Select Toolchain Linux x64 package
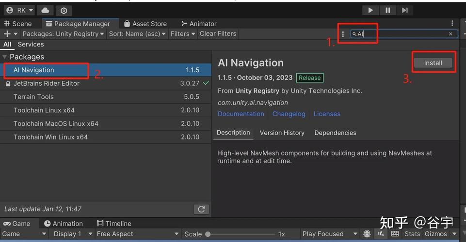This screenshot has width=466, height=242. 106,110
